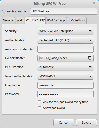Switch to the Wi-Fi tab
This screenshot has height=128, width=99.
20,20
